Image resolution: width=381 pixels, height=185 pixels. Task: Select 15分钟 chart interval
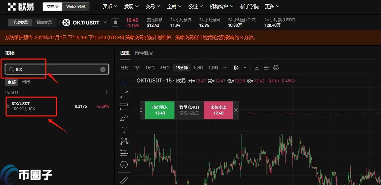[x=182, y=68]
